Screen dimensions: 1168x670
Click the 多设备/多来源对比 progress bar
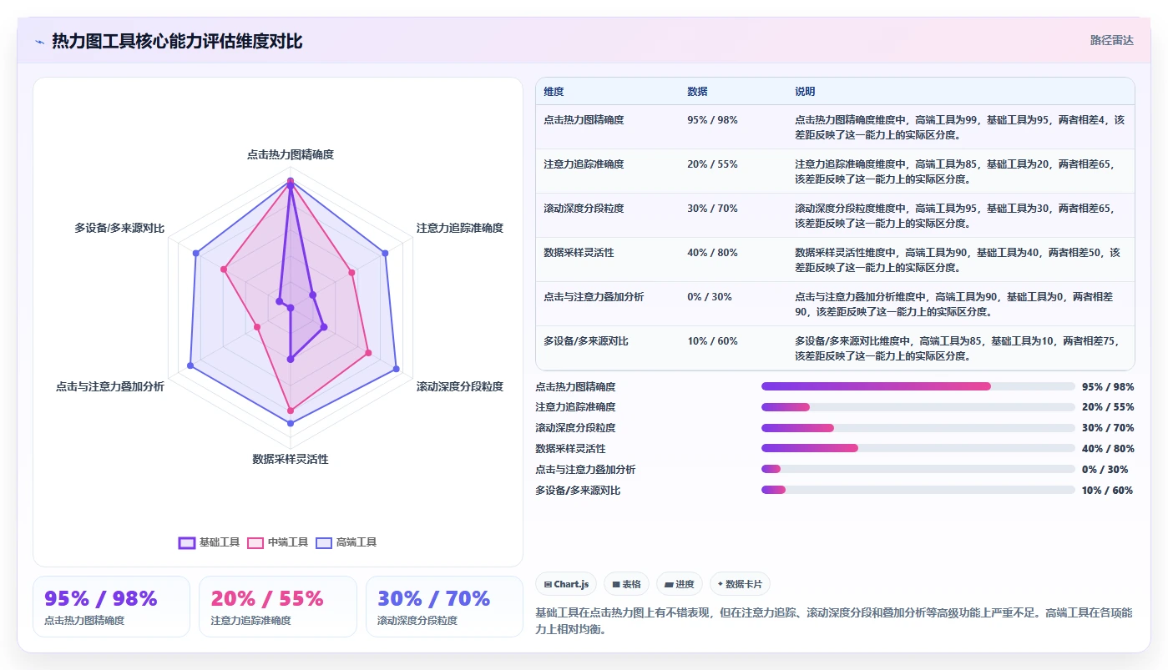(918, 490)
